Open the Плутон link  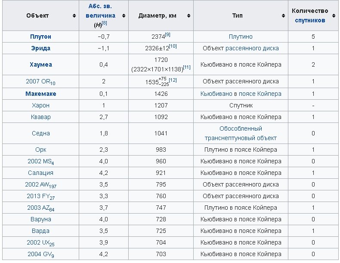[40, 37]
